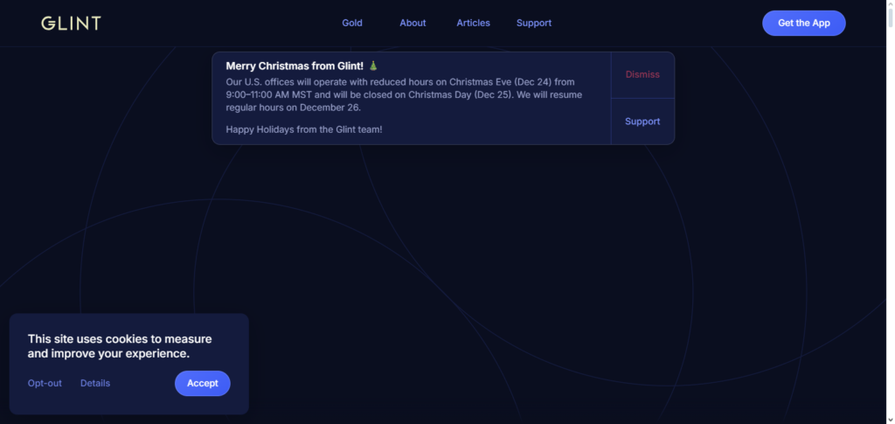Click the 'This site uses cookies' message

[119, 346]
